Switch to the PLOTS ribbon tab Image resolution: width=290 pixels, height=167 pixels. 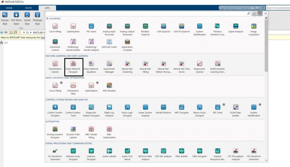pos(28,8)
